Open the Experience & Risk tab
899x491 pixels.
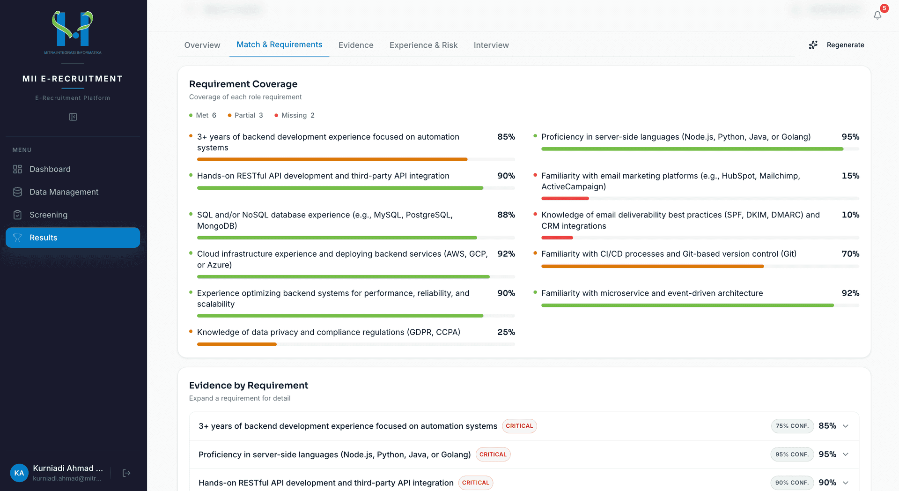(423, 45)
